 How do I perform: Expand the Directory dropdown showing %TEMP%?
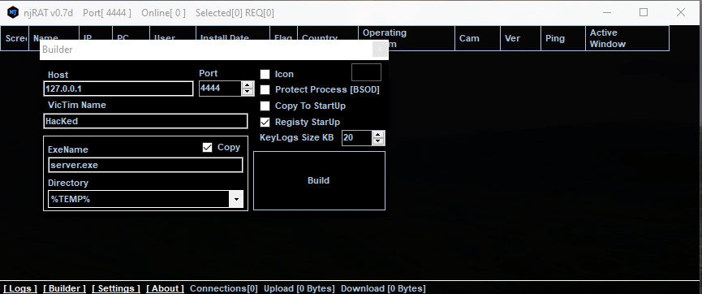236,199
